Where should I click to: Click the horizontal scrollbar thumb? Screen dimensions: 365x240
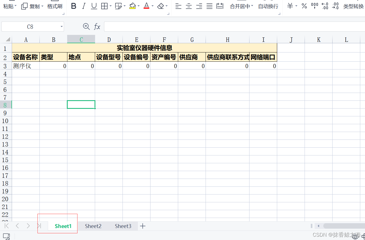pos(344,226)
